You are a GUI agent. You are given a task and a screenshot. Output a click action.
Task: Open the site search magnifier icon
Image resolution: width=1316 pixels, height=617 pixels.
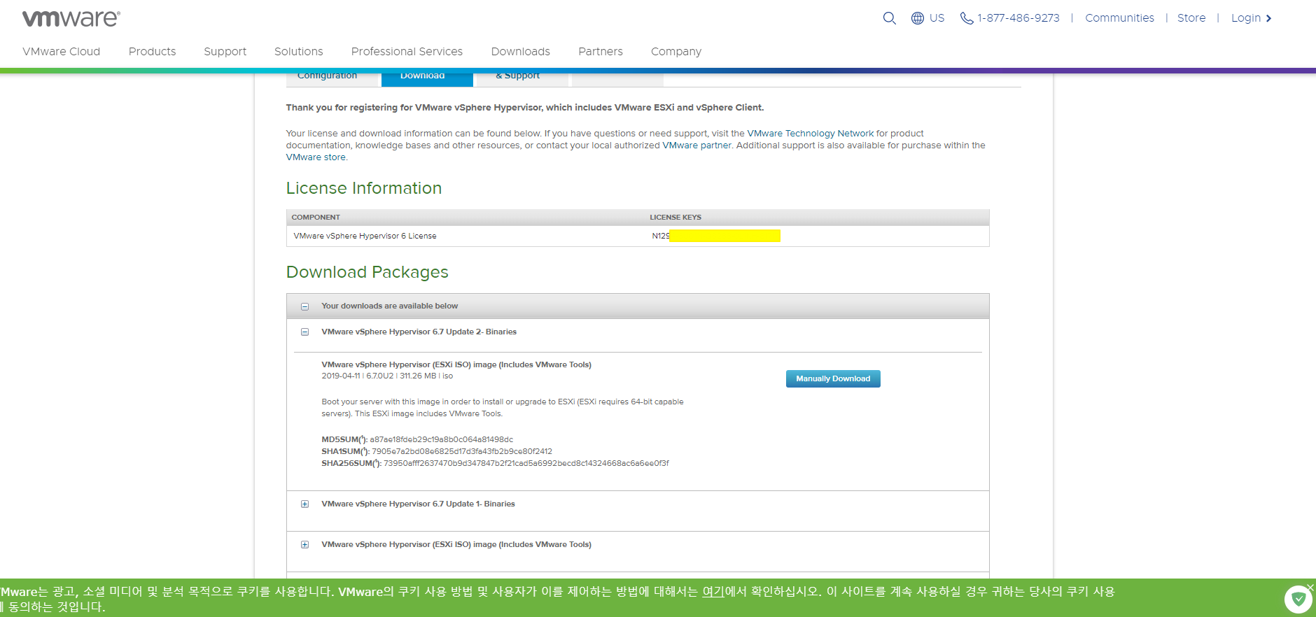pos(889,18)
